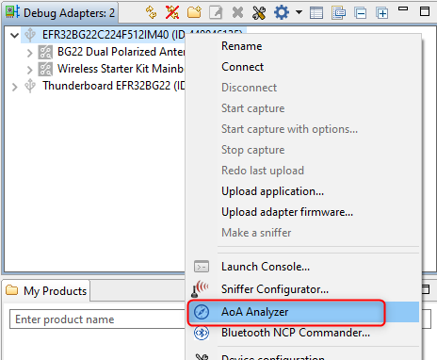
Task: Maximize the Debug Adapters view
Action: tap(425, 11)
